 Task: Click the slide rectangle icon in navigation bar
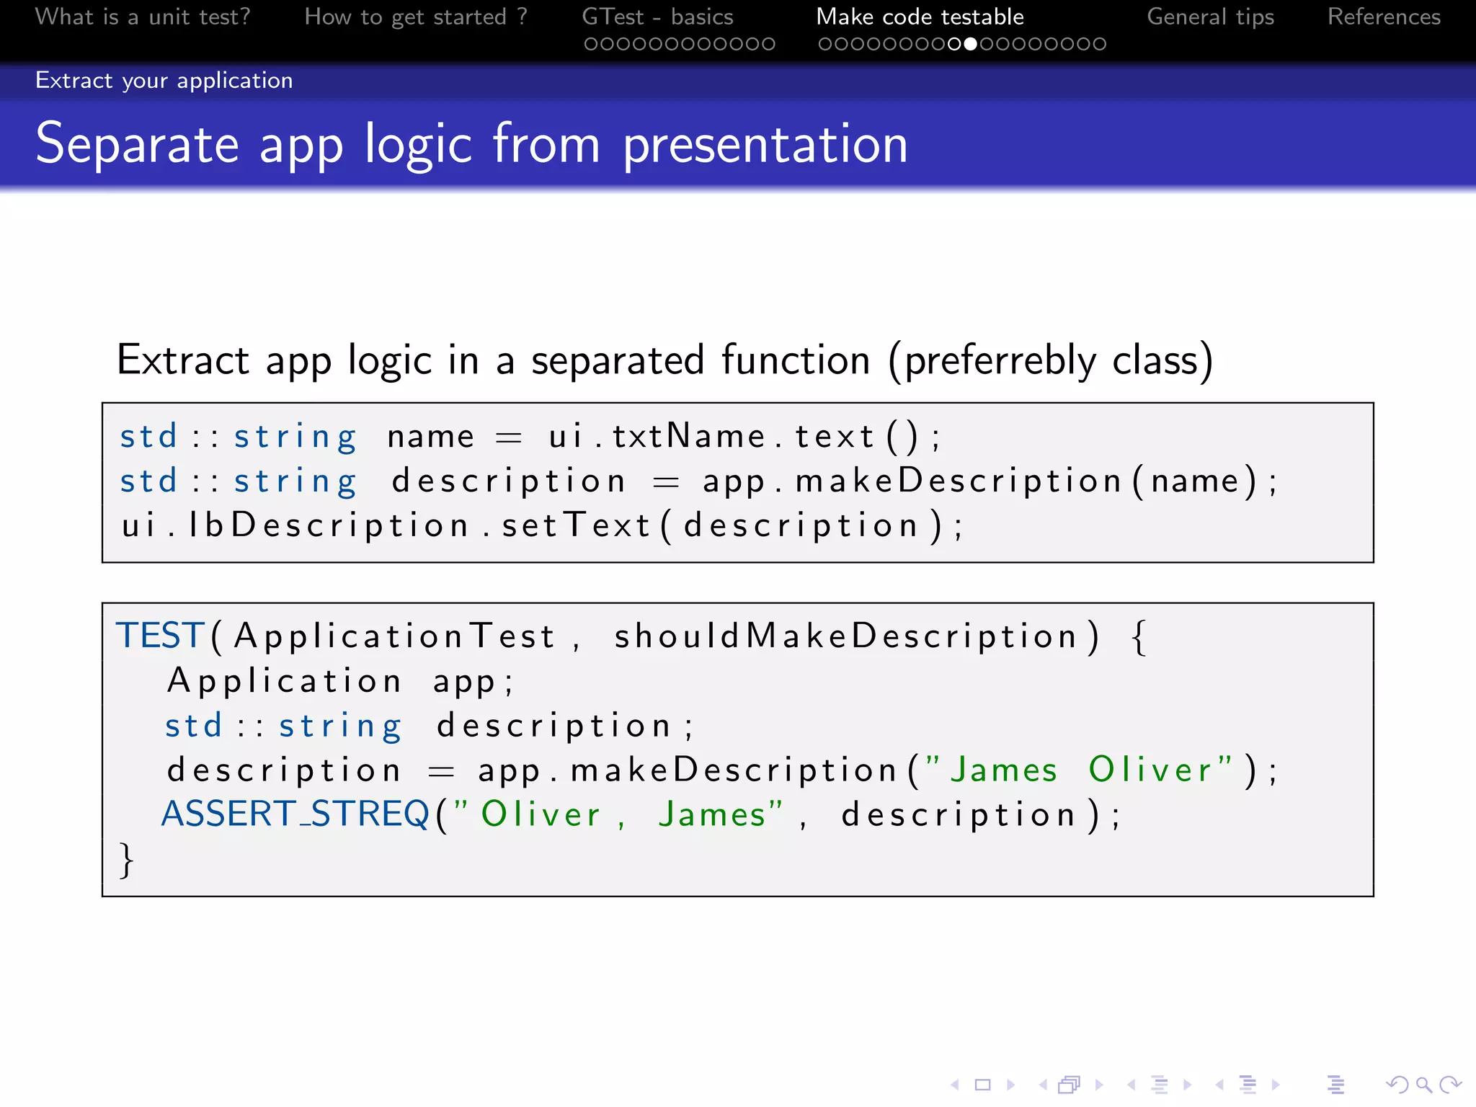982,1085
